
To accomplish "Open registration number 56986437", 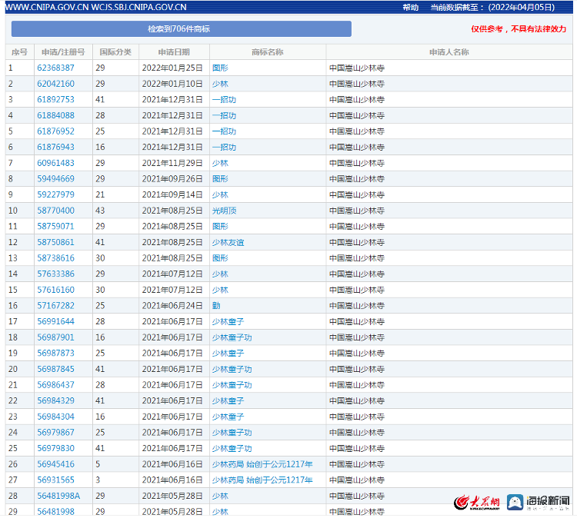I will [x=55, y=385].
